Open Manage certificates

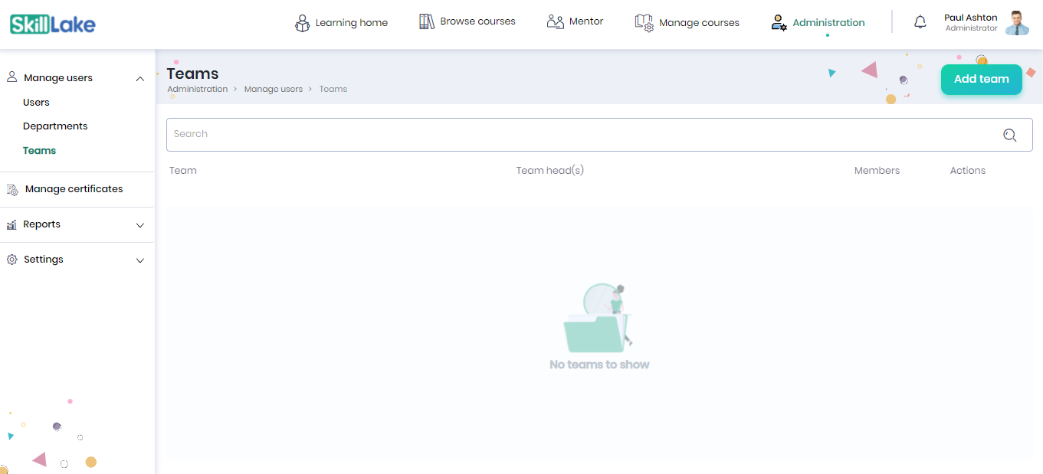tap(74, 189)
